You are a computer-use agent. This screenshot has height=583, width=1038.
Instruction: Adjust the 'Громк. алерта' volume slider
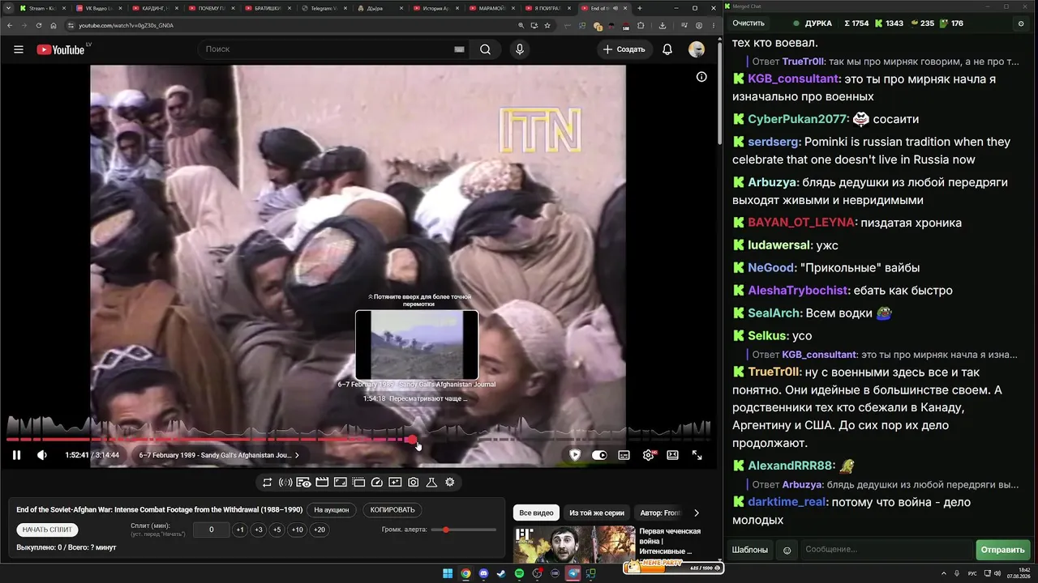click(464, 530)
